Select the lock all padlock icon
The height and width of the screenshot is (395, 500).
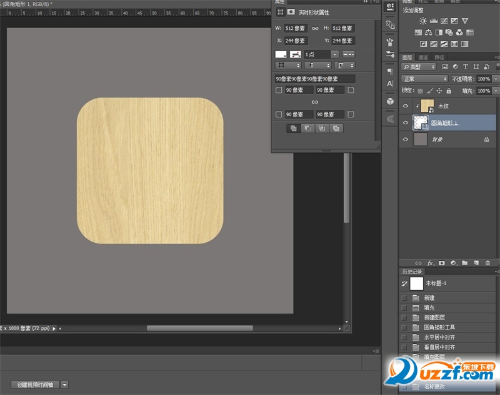(x=449, y=91)
